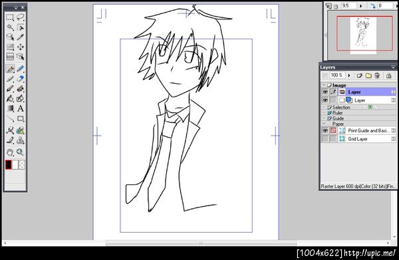Open Grid Layer properties icon at row end
This screenshot has height=260, width=399.
pos(394,139)
